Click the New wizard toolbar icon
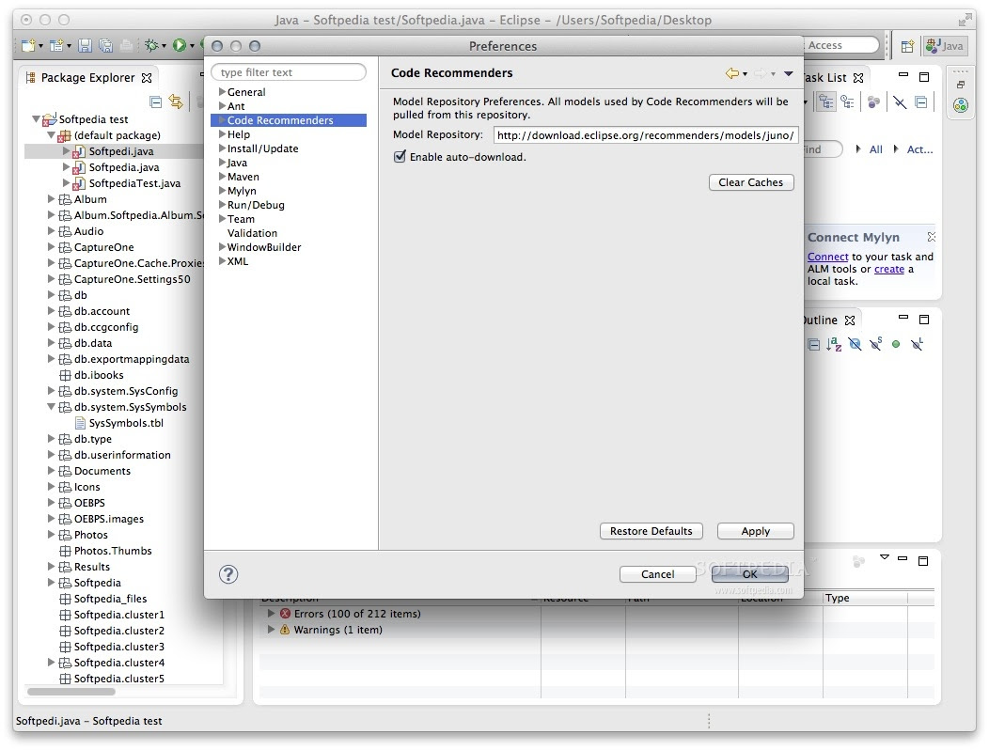Image resolution: width=989 pixels, height=750 pixels. [28, 45]
